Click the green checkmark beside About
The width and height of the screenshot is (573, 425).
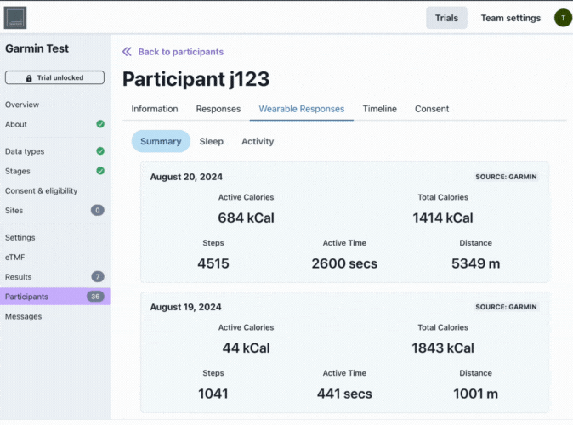pos(100,124)
